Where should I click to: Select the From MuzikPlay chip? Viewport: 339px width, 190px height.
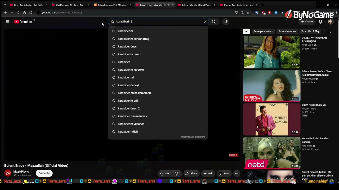[310, 31]
